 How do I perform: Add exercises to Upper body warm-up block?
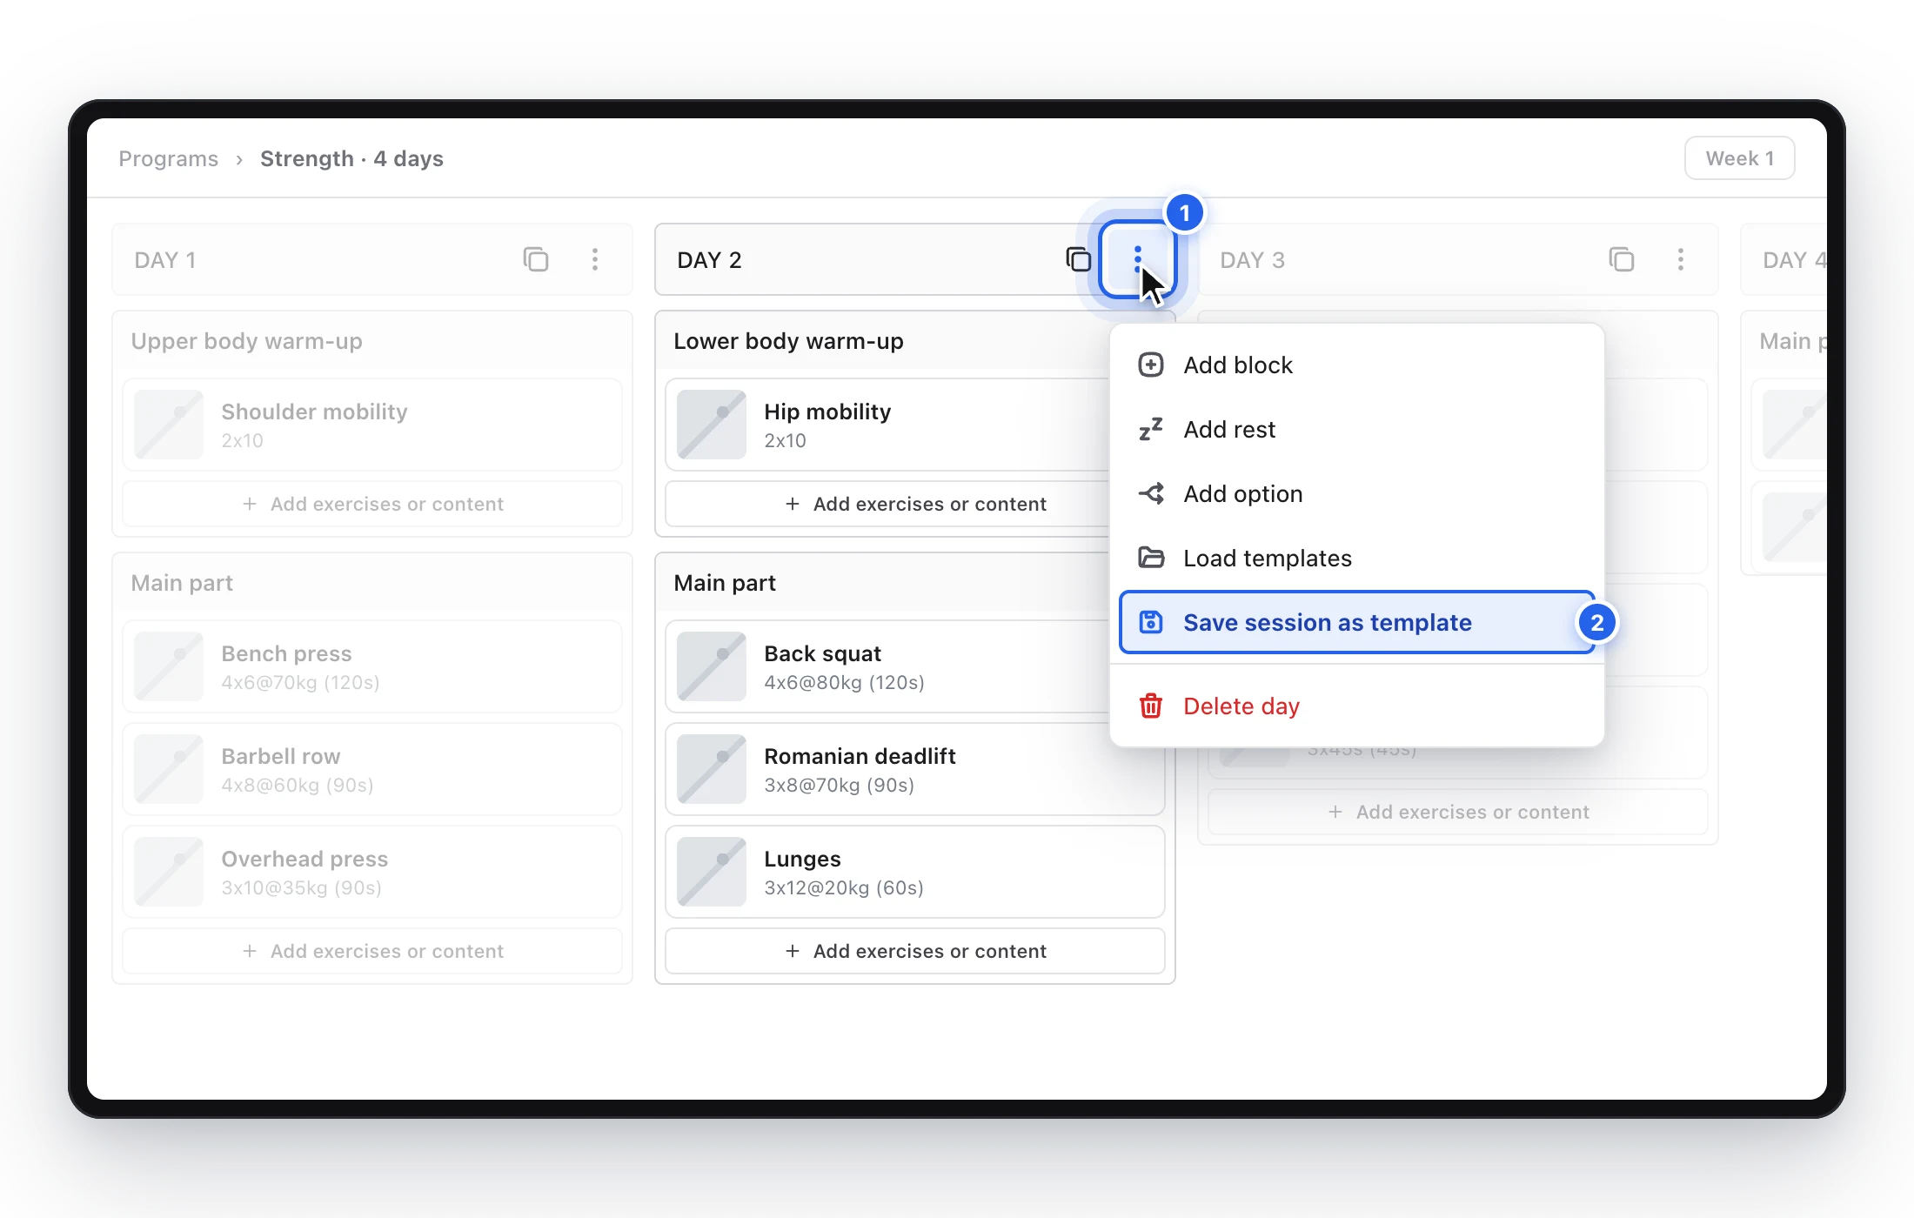372,505
